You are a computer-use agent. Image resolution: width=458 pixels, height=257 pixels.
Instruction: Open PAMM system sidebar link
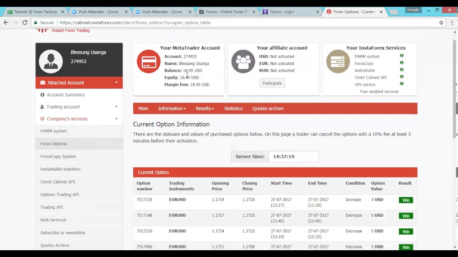pos(54,131)
